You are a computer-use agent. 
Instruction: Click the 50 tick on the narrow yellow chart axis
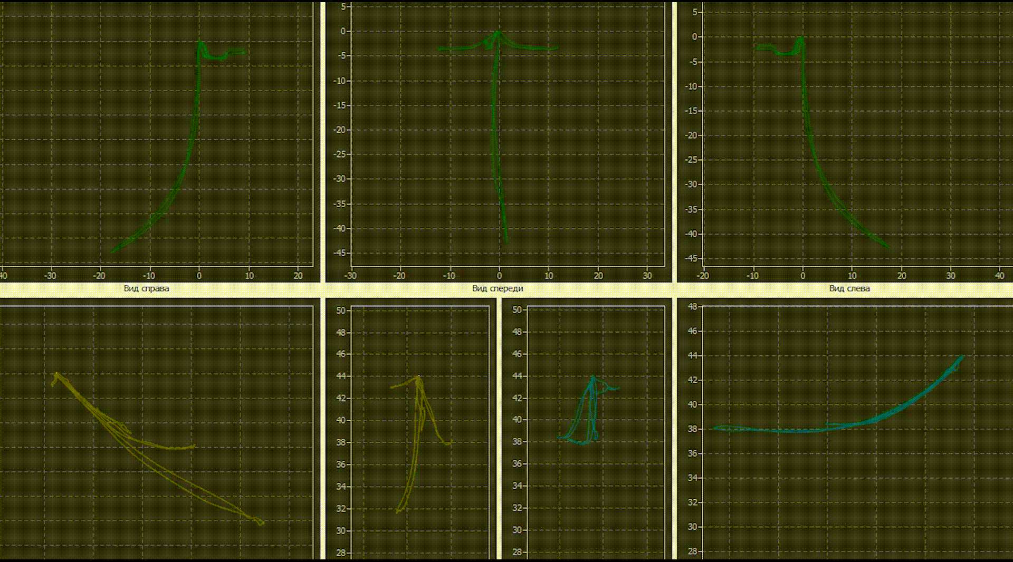point(341,311)
